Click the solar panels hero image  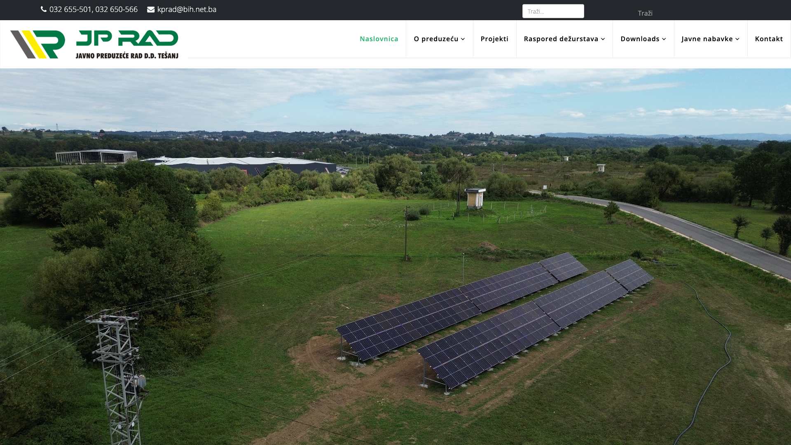tap(395, 257)
